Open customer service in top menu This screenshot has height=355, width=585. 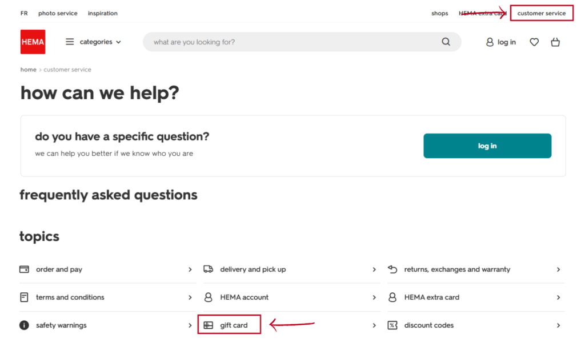coord(542,13)
